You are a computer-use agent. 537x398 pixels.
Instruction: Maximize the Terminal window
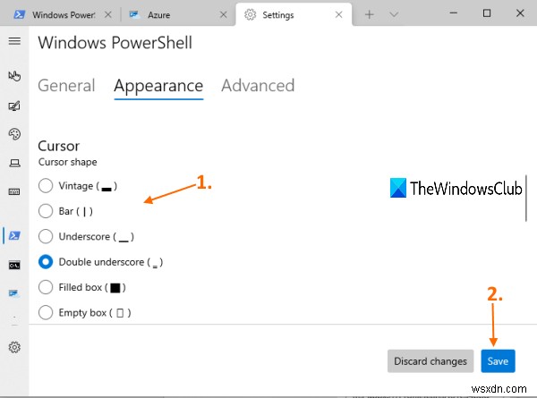[487, 13]
